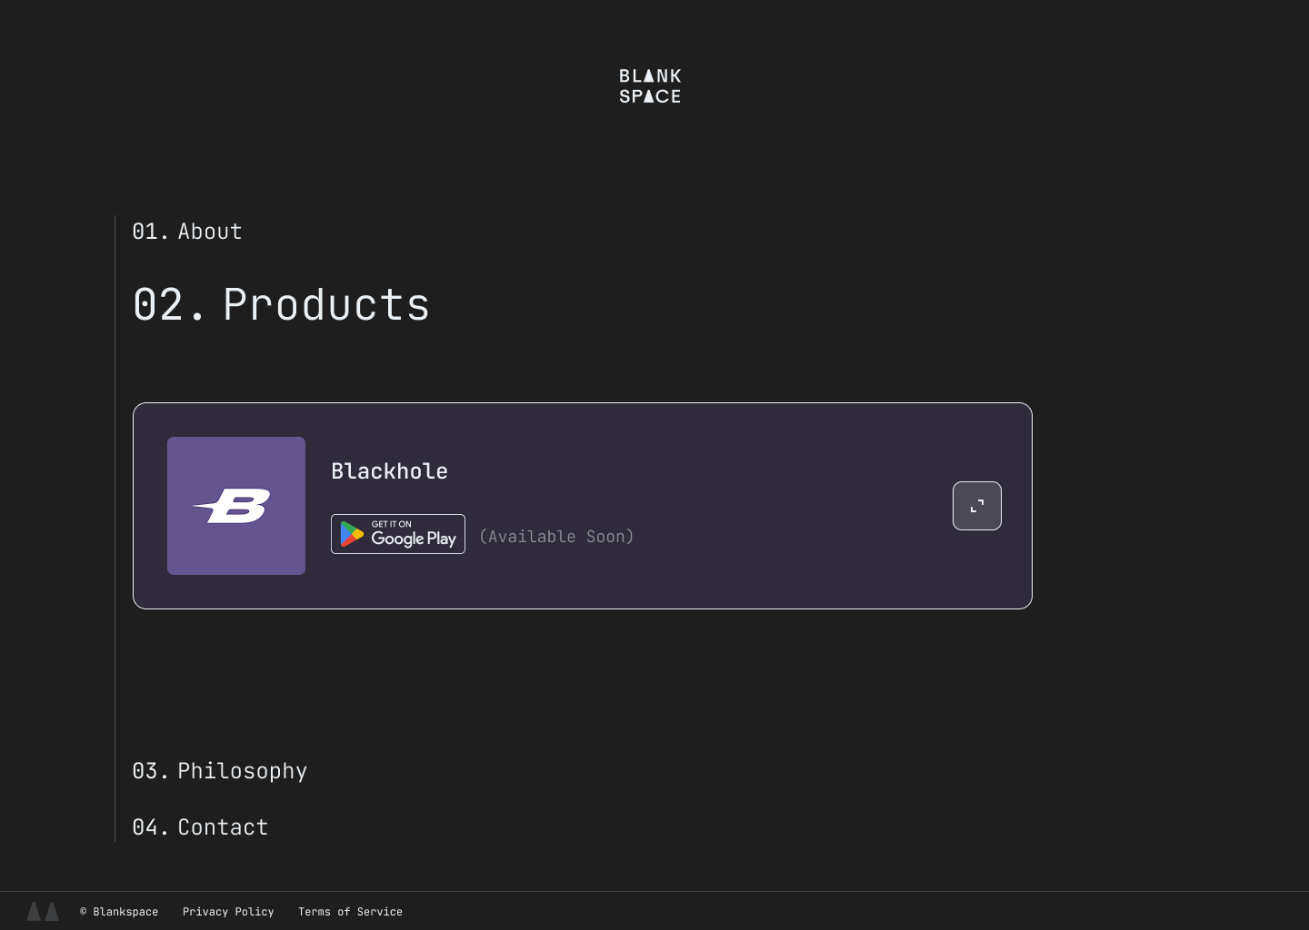The image size is (1309, 930).
Task: Click the "01." number beside About
Action: coord(150,232)
